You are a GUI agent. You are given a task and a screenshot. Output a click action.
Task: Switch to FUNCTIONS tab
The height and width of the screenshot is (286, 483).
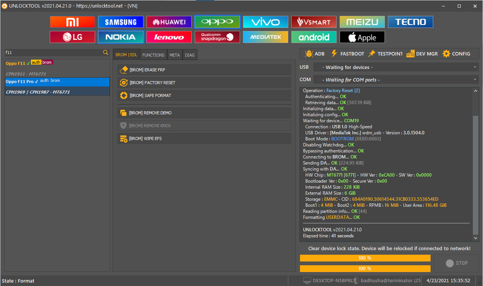pyautogui.click(x=153, y=55)
